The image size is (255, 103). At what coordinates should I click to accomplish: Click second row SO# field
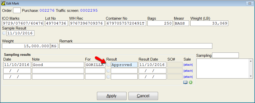click(175, 71)
